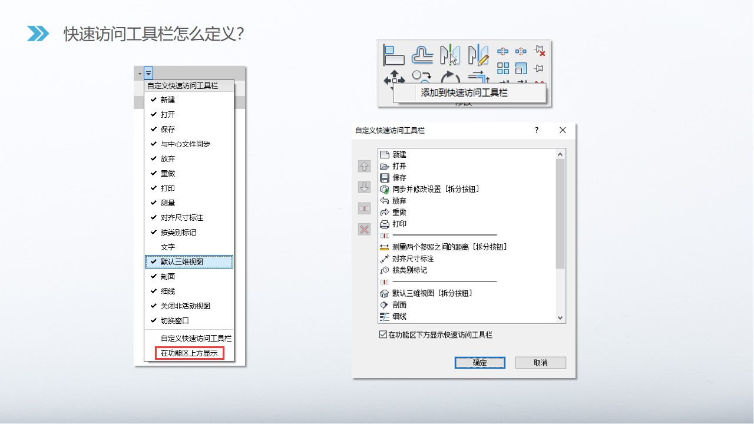Click the Move Down arrow in the dialog
Image resolution: width=754 pixels, height=424 pixels.
click(364, 187)
